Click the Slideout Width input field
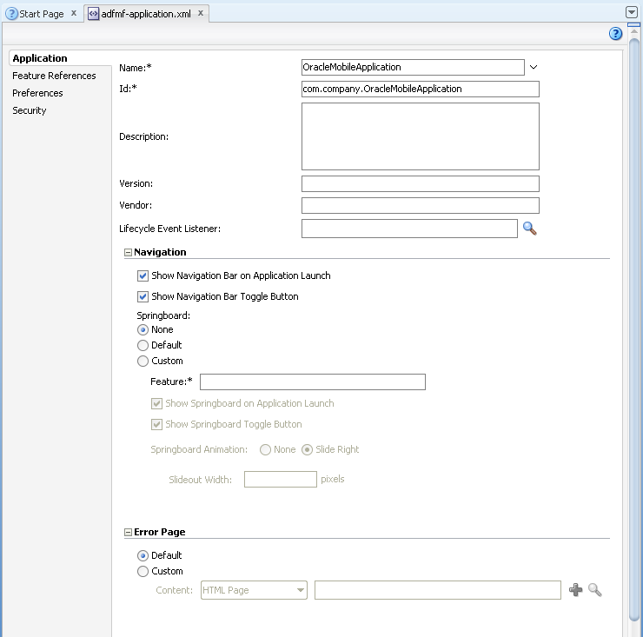Image resolution: width=643 pixels, height=637 pixels. tap(281, 479)
